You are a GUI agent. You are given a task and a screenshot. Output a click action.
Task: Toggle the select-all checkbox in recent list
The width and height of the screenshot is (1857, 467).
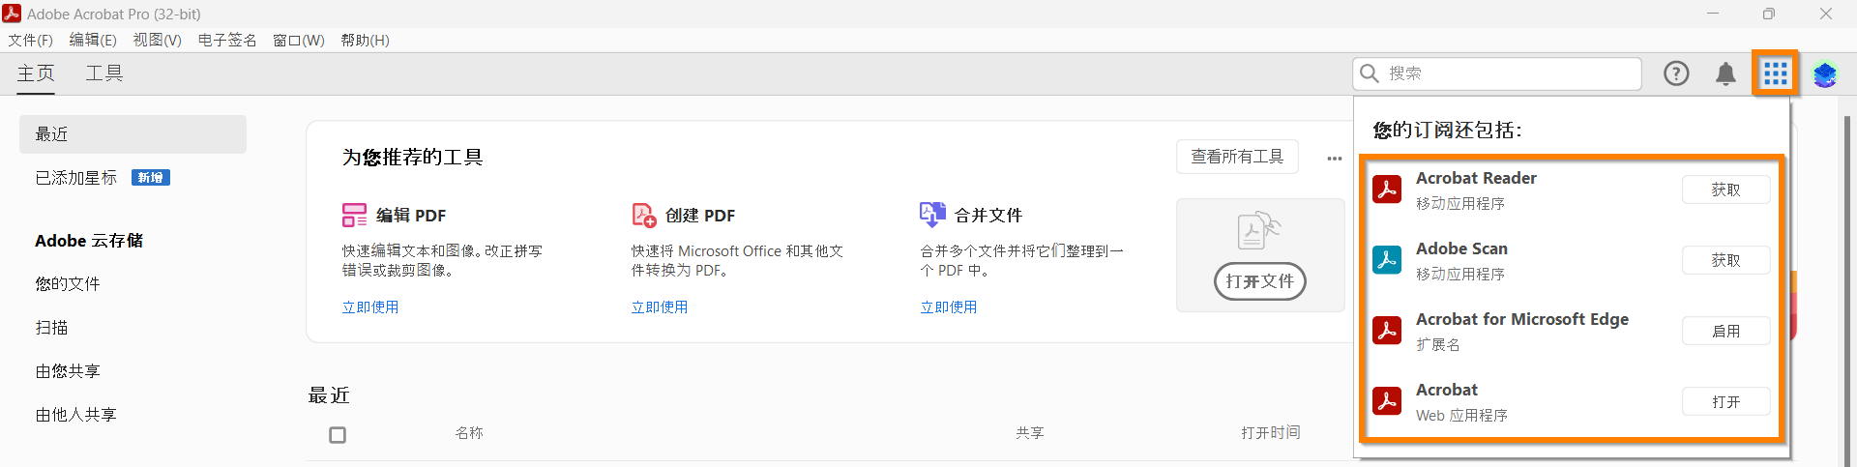(338, 435)
